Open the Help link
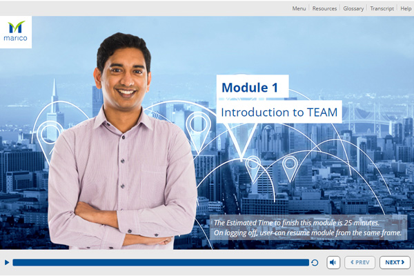 pyautogui.click(x=405, y=8)
